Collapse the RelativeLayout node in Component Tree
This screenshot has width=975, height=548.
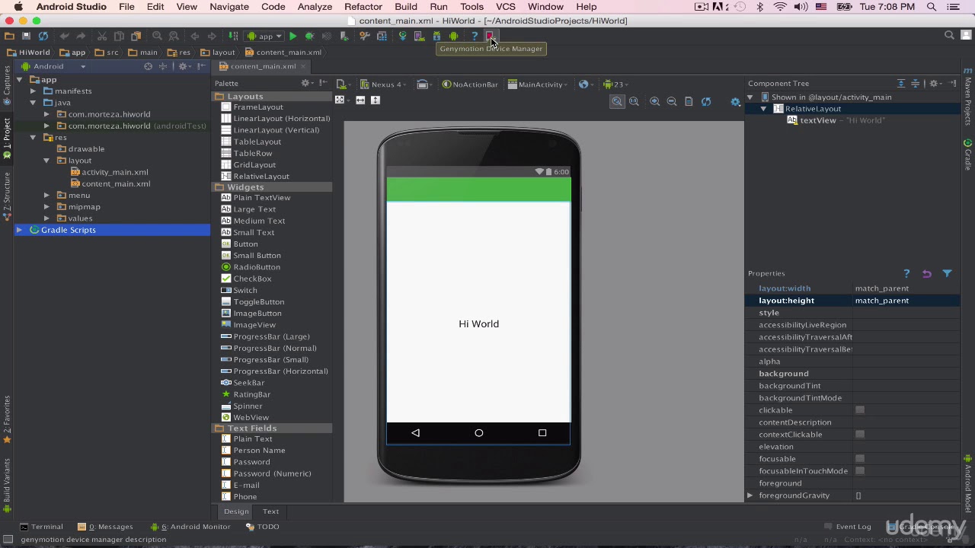763,109
